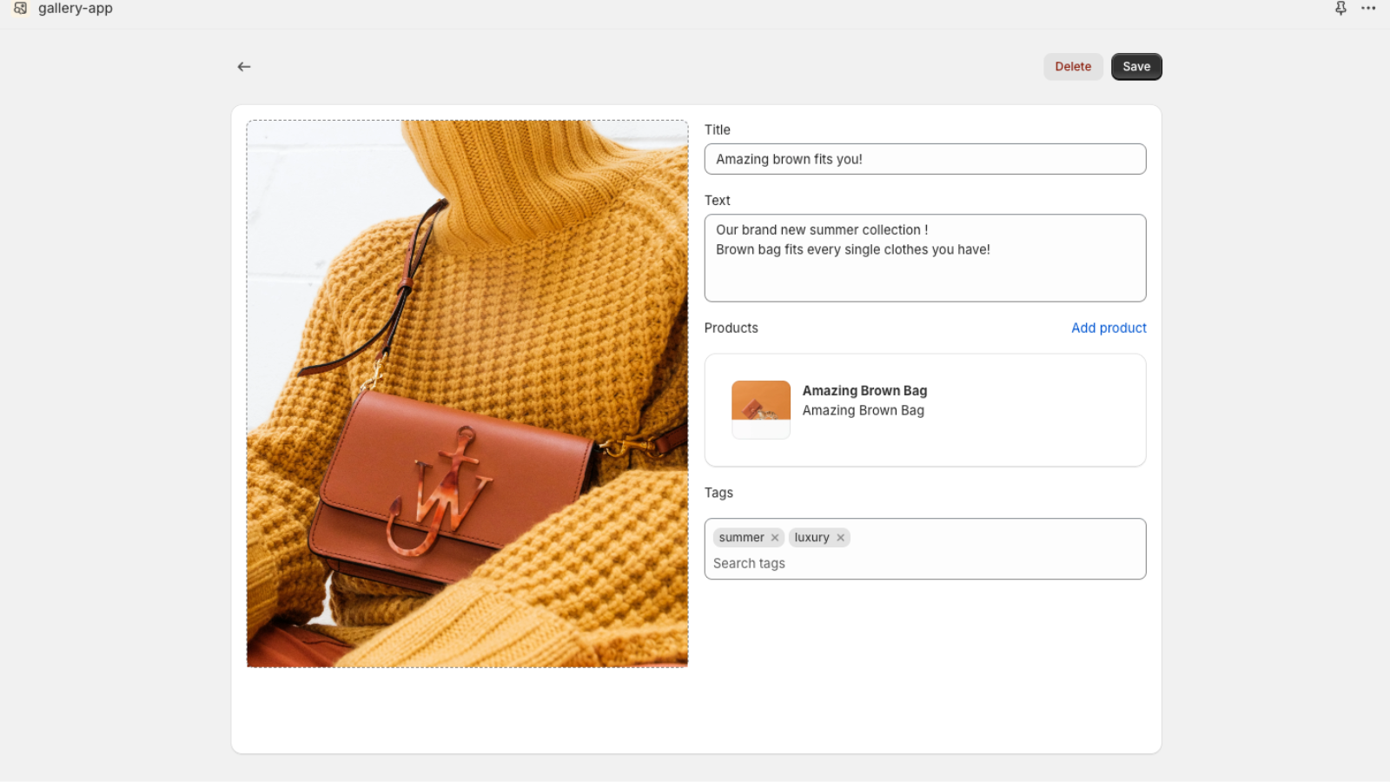
Task: Click the product's non-bold subtitle line
Action: (x=863, y=411)
